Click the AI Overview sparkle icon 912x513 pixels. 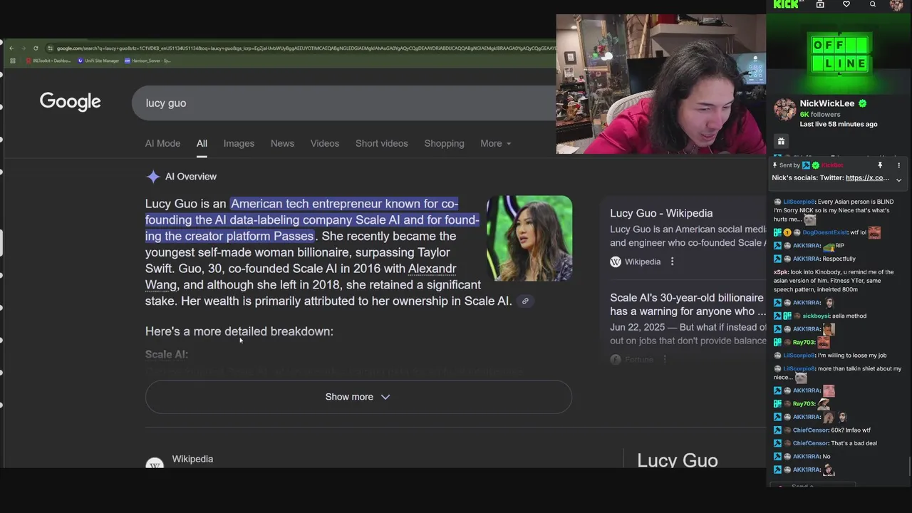pyautogui.click(x=152, y=177)
